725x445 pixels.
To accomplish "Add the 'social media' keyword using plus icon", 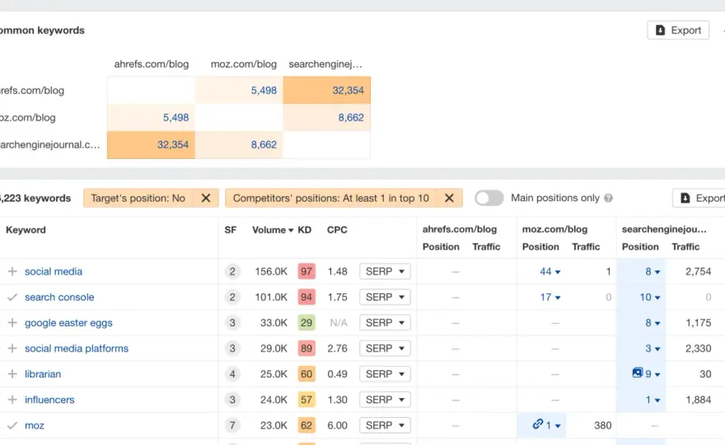I will [12, 272].
